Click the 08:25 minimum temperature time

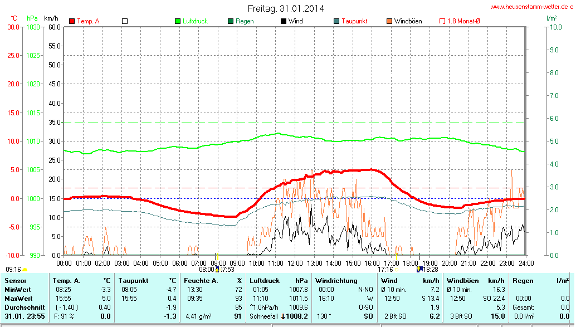[63, 290]
